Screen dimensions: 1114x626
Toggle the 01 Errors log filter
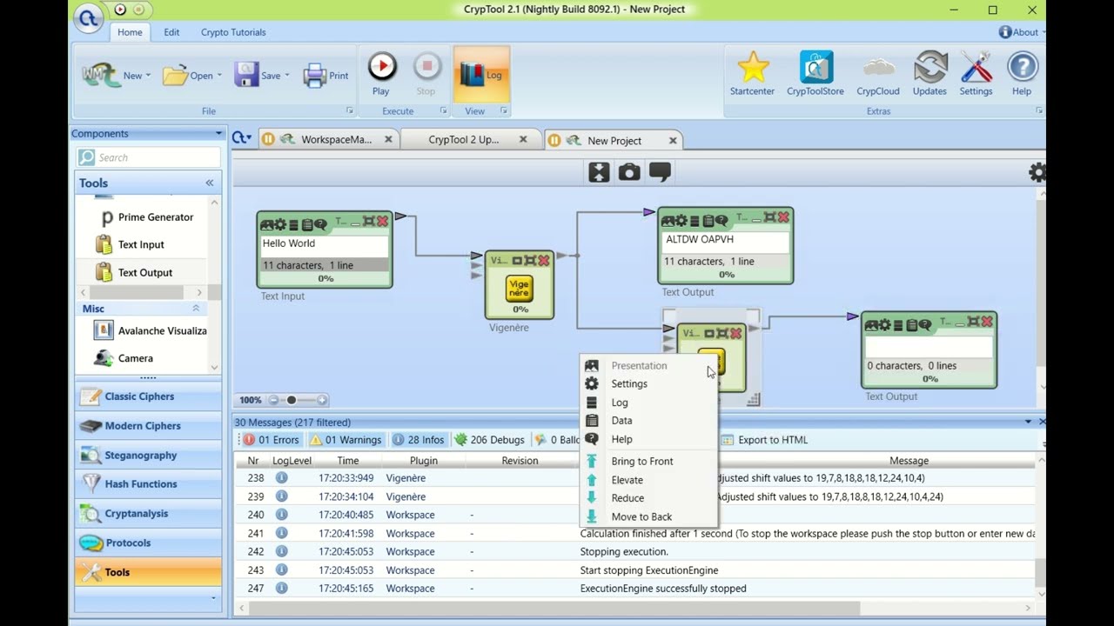(x=272, y=440)
